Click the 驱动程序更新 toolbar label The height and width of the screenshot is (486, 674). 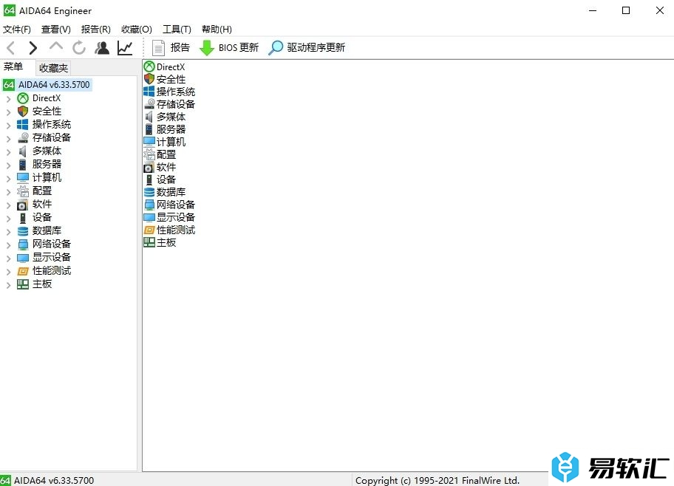coord(316,48)
